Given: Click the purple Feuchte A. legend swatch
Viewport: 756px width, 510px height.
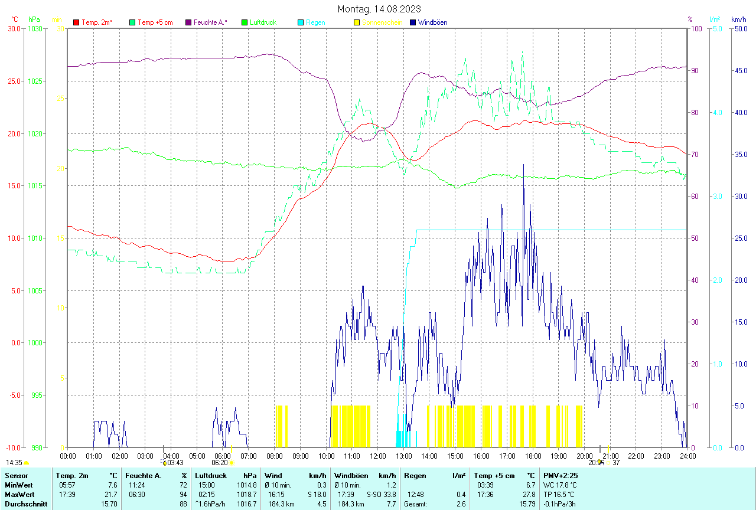Looking at the screenshot, I should pos(188,22).
